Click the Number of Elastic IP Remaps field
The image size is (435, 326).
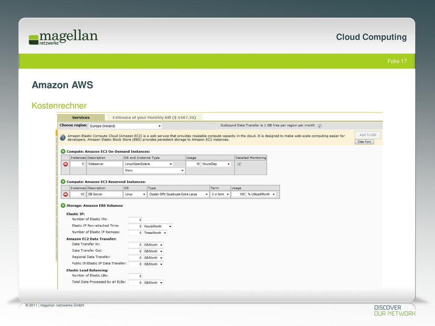pyautogui.click(x=135, y=233)
